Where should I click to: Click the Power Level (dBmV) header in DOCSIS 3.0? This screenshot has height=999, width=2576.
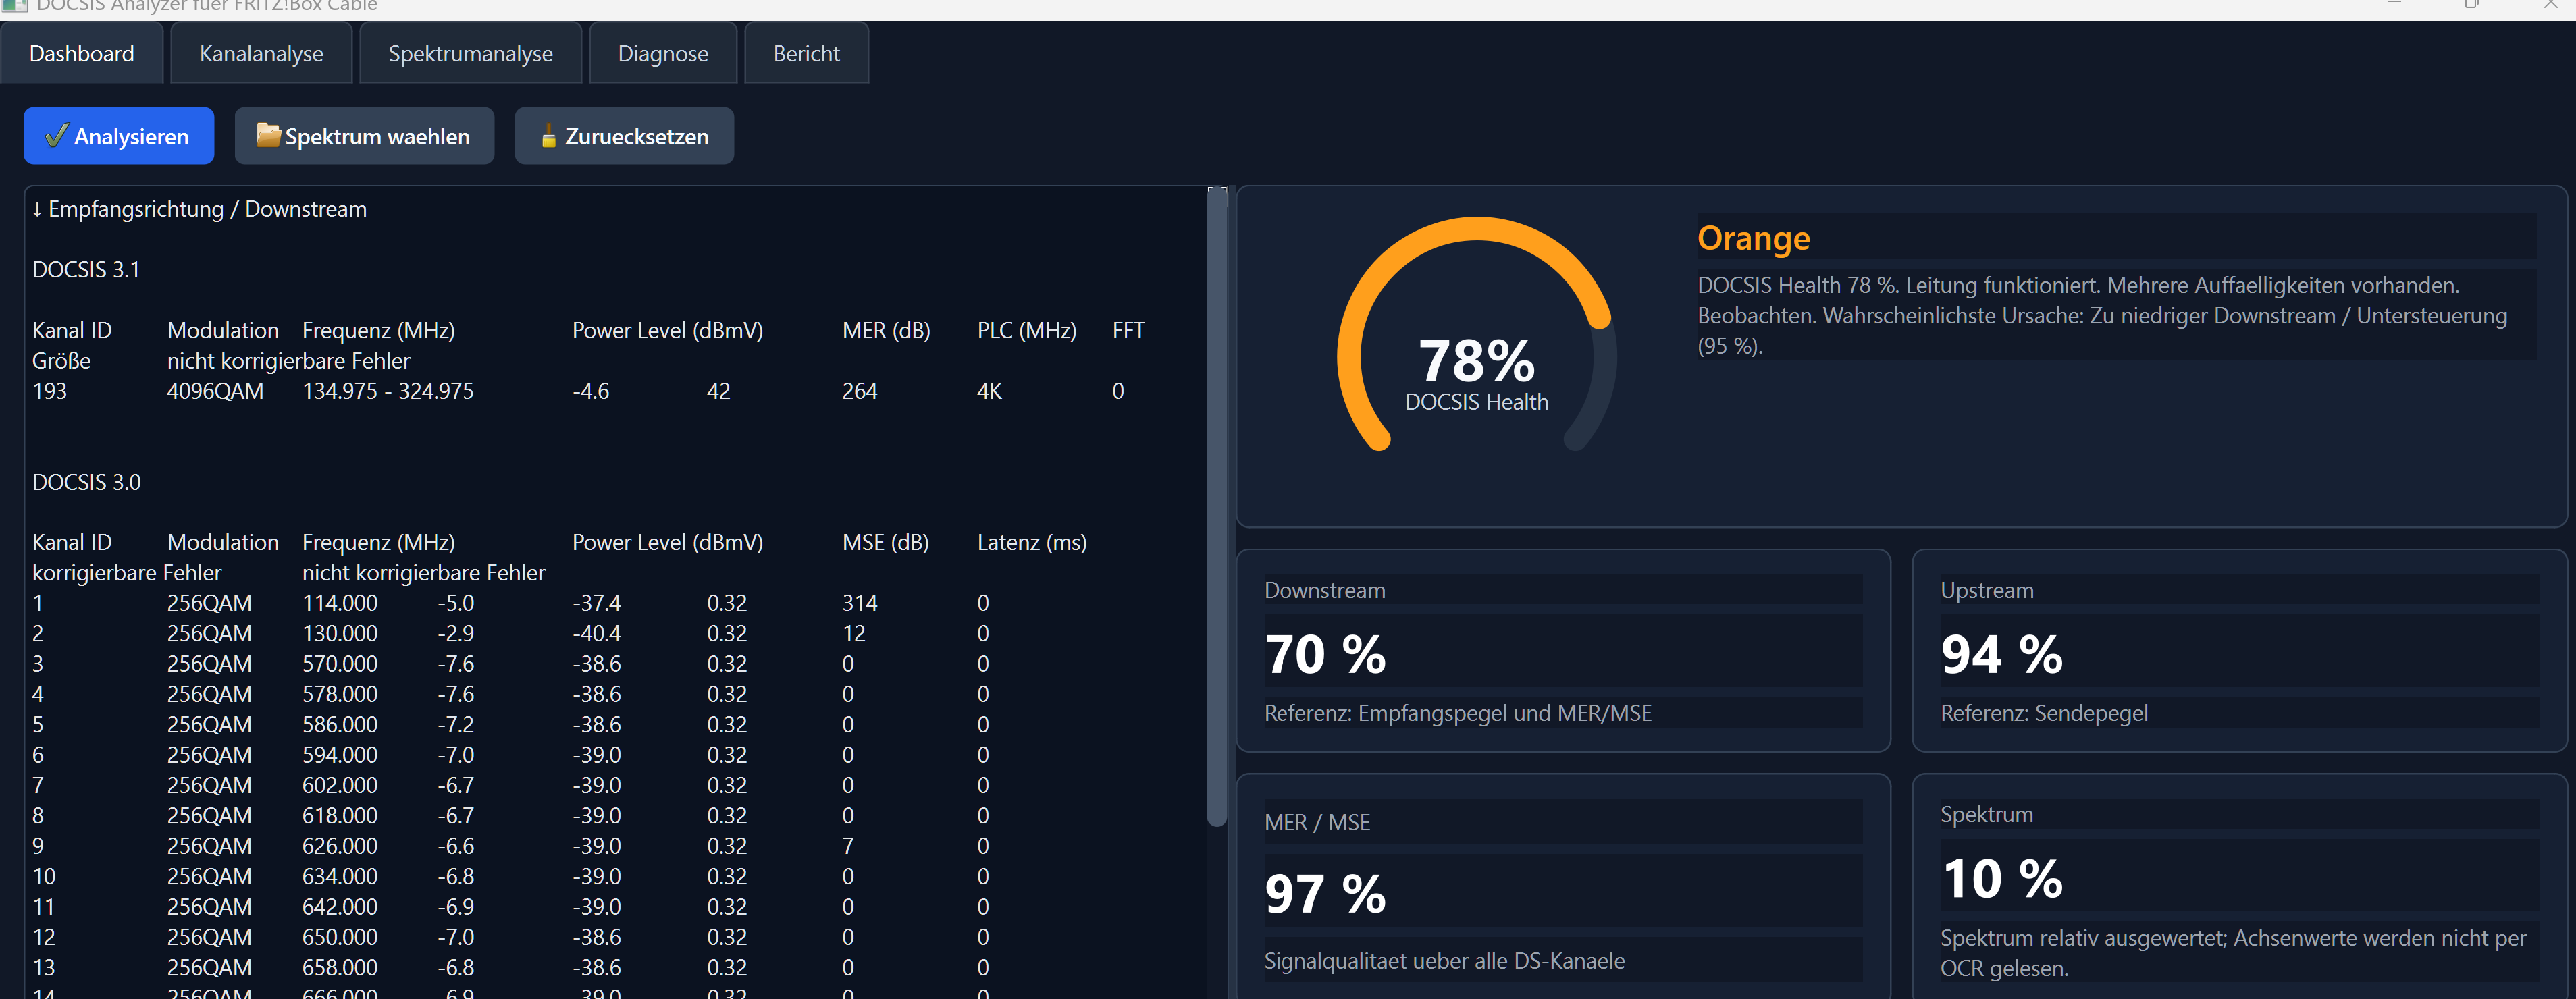click(667, 543)
